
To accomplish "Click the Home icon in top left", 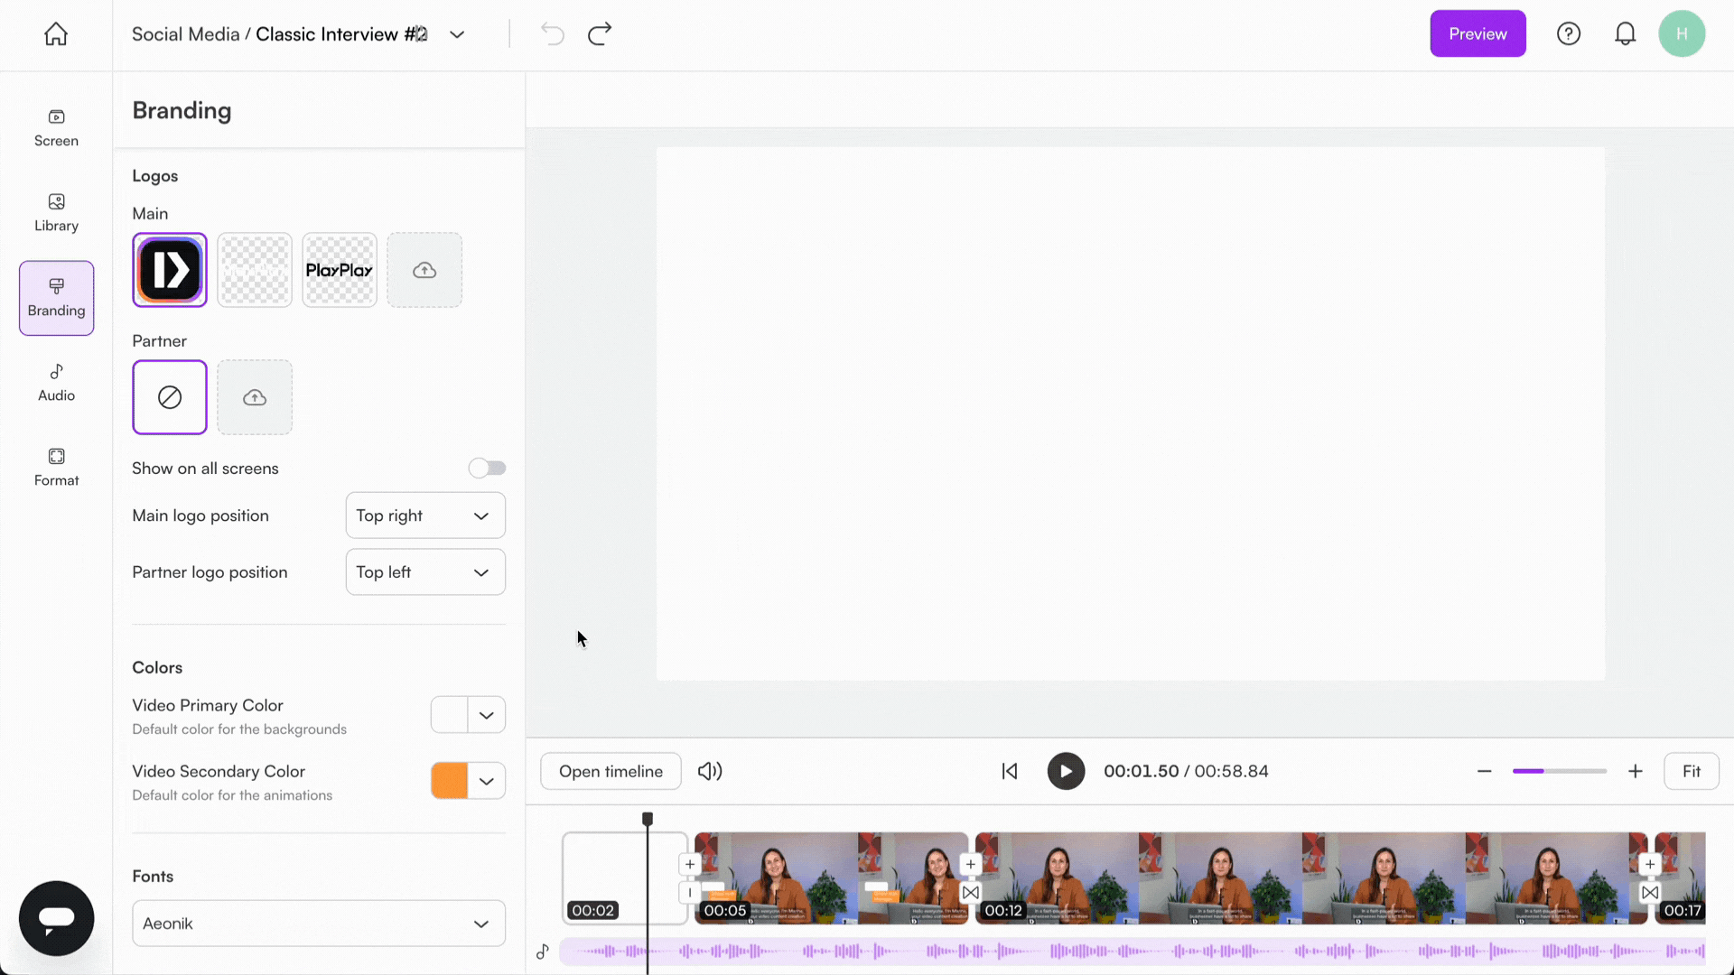I will tap(55, 33).
